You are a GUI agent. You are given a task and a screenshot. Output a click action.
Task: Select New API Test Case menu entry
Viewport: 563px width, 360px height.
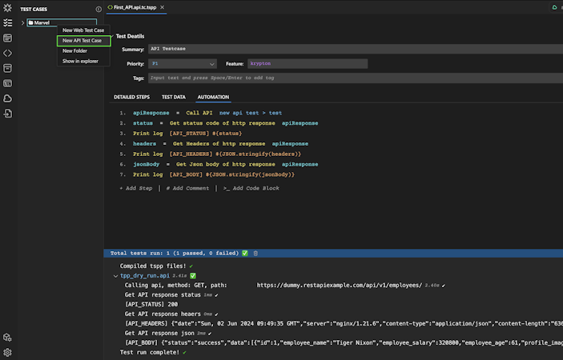click(x=82, y=41)
